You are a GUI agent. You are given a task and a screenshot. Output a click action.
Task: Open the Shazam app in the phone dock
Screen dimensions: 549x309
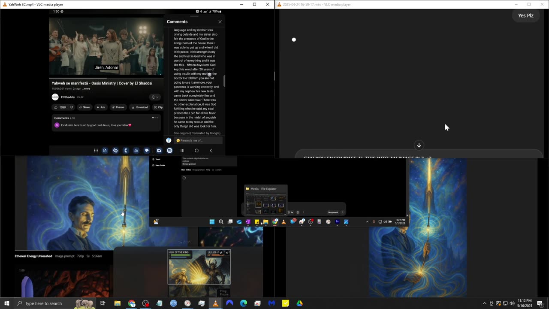tap(115, 151)
